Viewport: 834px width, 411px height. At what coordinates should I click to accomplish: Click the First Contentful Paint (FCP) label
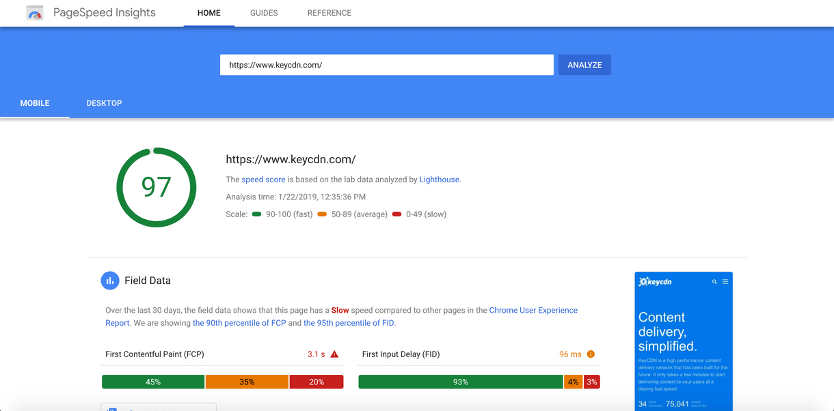pyautogui.click(x=154, y=354)
